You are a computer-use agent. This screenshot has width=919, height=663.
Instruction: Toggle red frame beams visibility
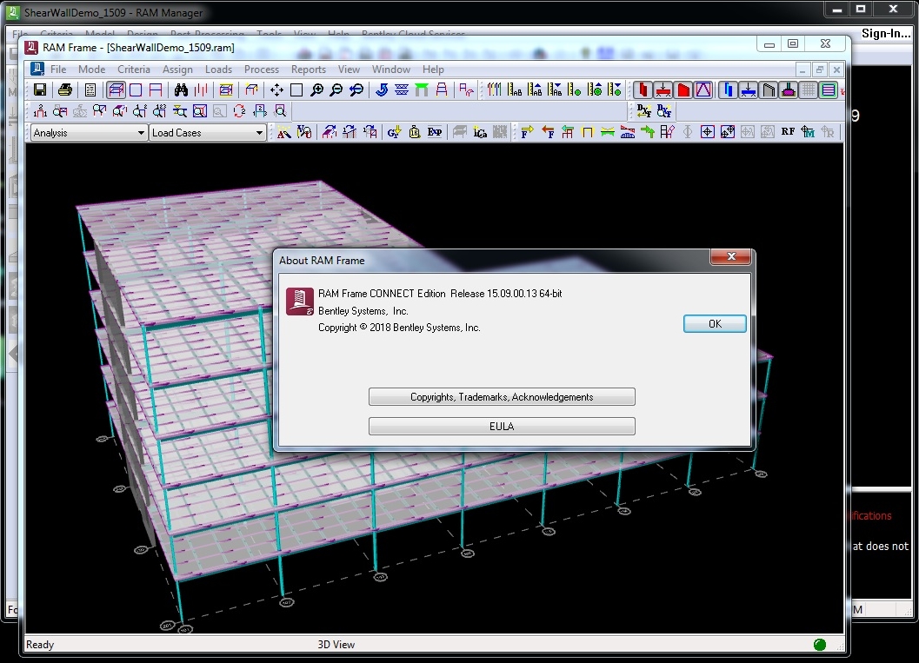663,90
